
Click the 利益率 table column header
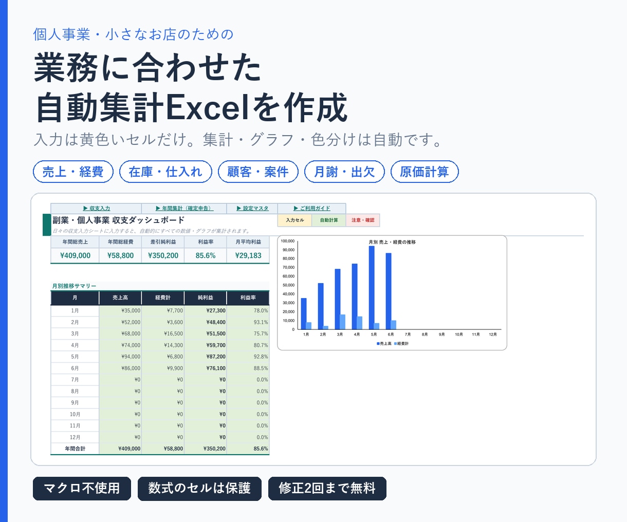pos(248,297)
